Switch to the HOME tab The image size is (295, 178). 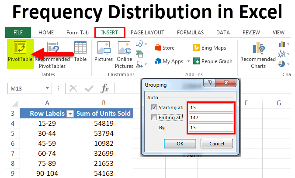[46, 33]
